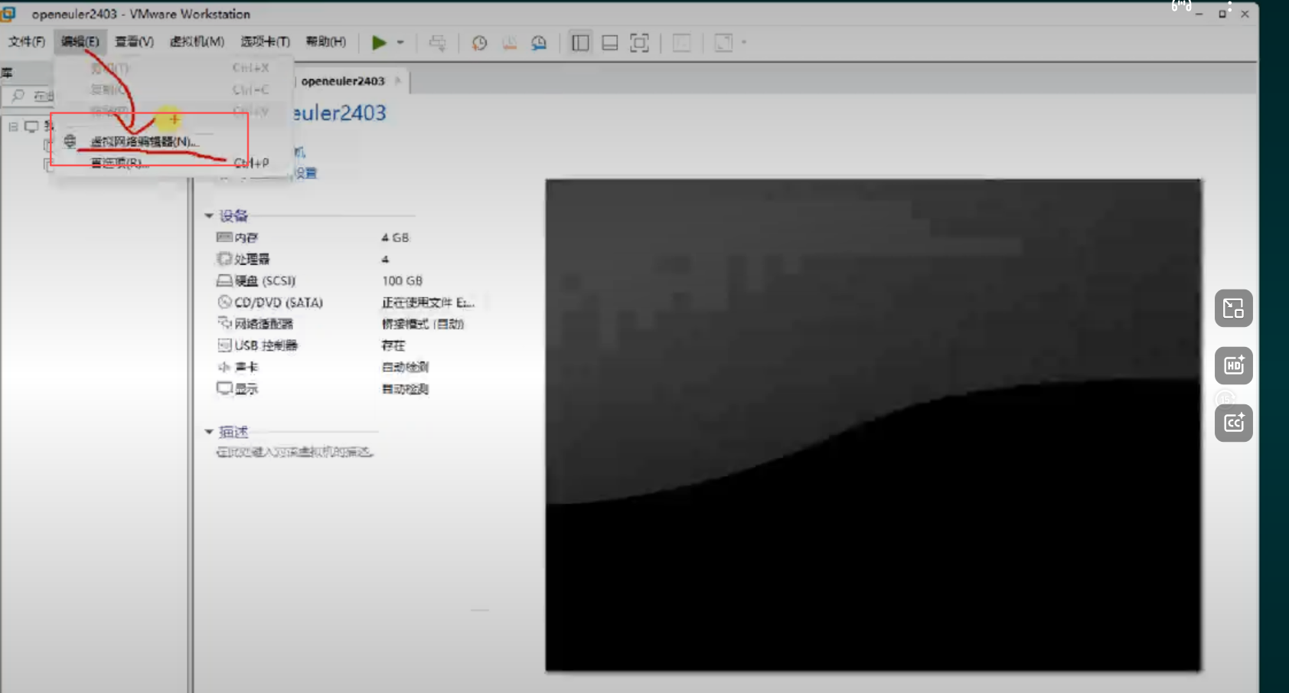
Task: Click the Ctrl+X cut entry in the edit menu
Action: 173,68
